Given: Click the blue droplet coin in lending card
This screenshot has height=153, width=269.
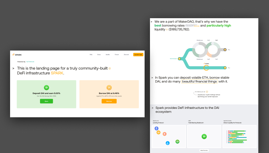Looking at the screenshot, I should pyautogui.click(x=167, y=143).
